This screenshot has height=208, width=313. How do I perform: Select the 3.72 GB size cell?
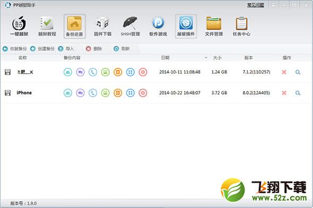tap(219, 93)
